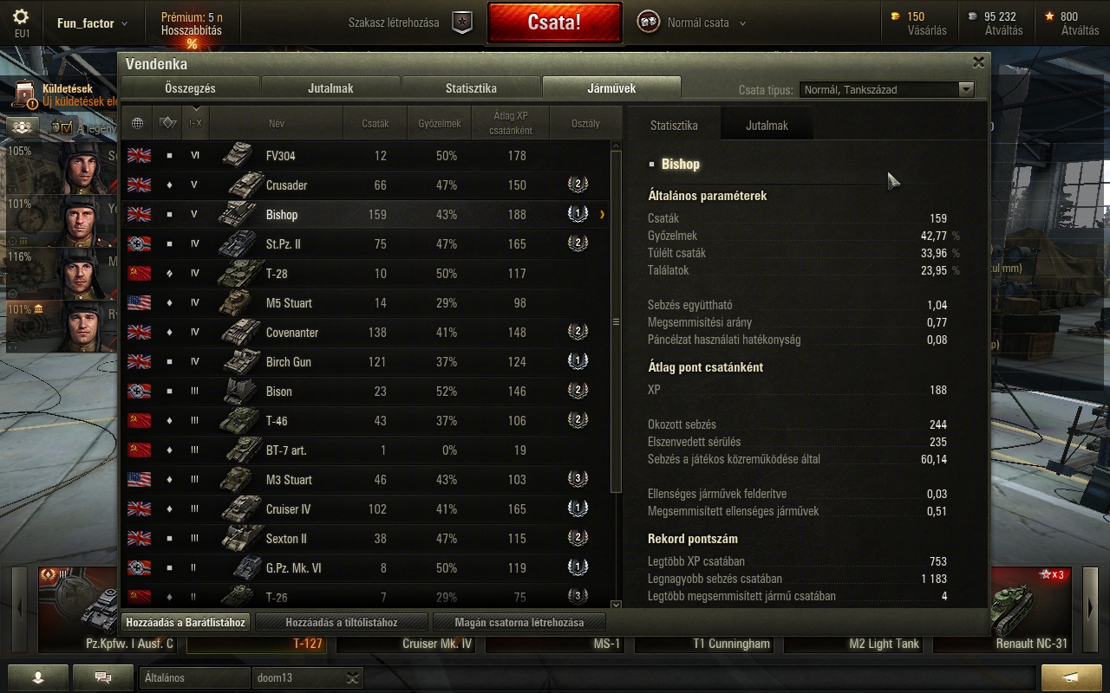Image resolution: width=1110 pixels, height=693 pixels.
Task: Select the Birch Gun vehicle row
Action: tap(365, 361)
